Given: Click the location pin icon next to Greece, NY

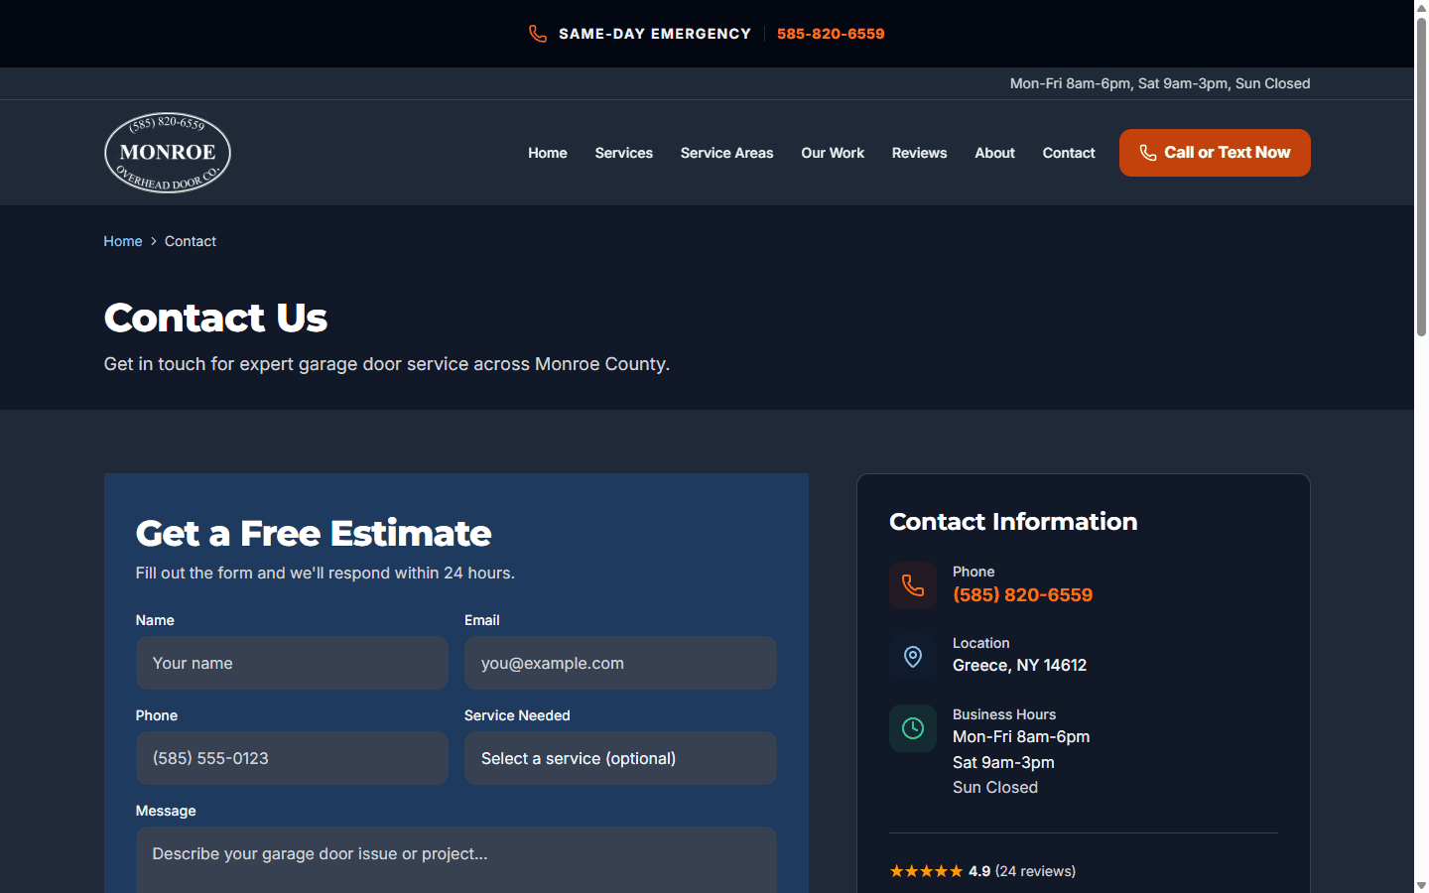Looking at the screenshot, I should coord(913,657).
